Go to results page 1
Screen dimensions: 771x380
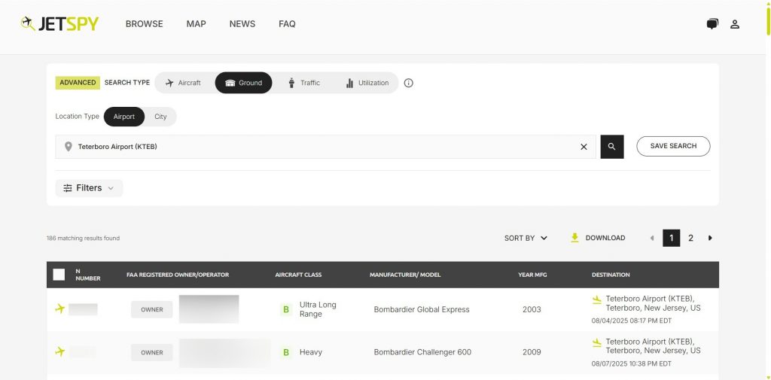[x=671, y=238]
